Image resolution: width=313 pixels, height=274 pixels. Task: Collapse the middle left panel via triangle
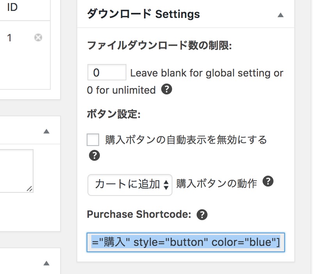pyautogui.click(x=46, y=131)
